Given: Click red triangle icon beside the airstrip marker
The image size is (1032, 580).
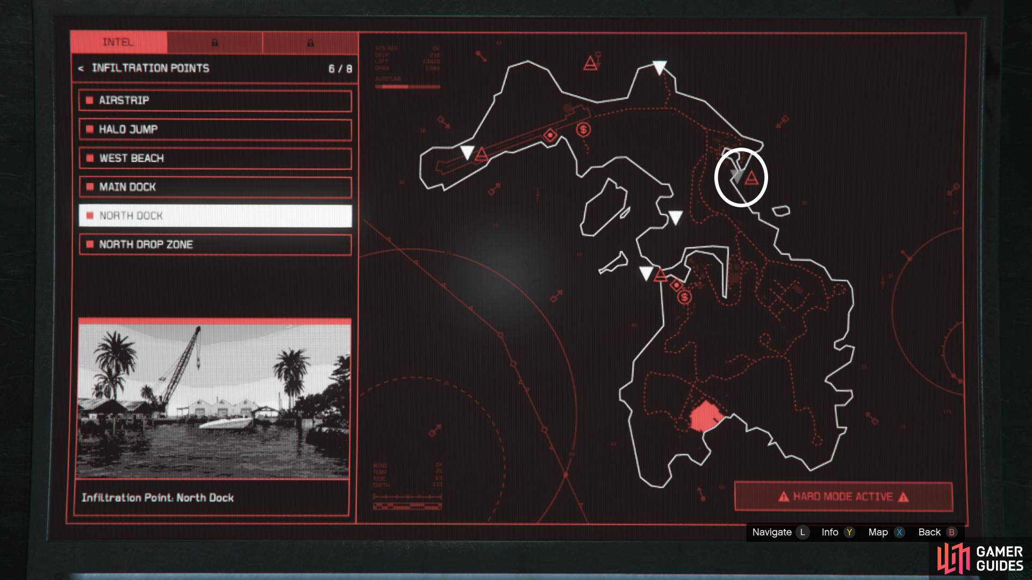Looking at the screenshot, I should [x=482, y=155].
